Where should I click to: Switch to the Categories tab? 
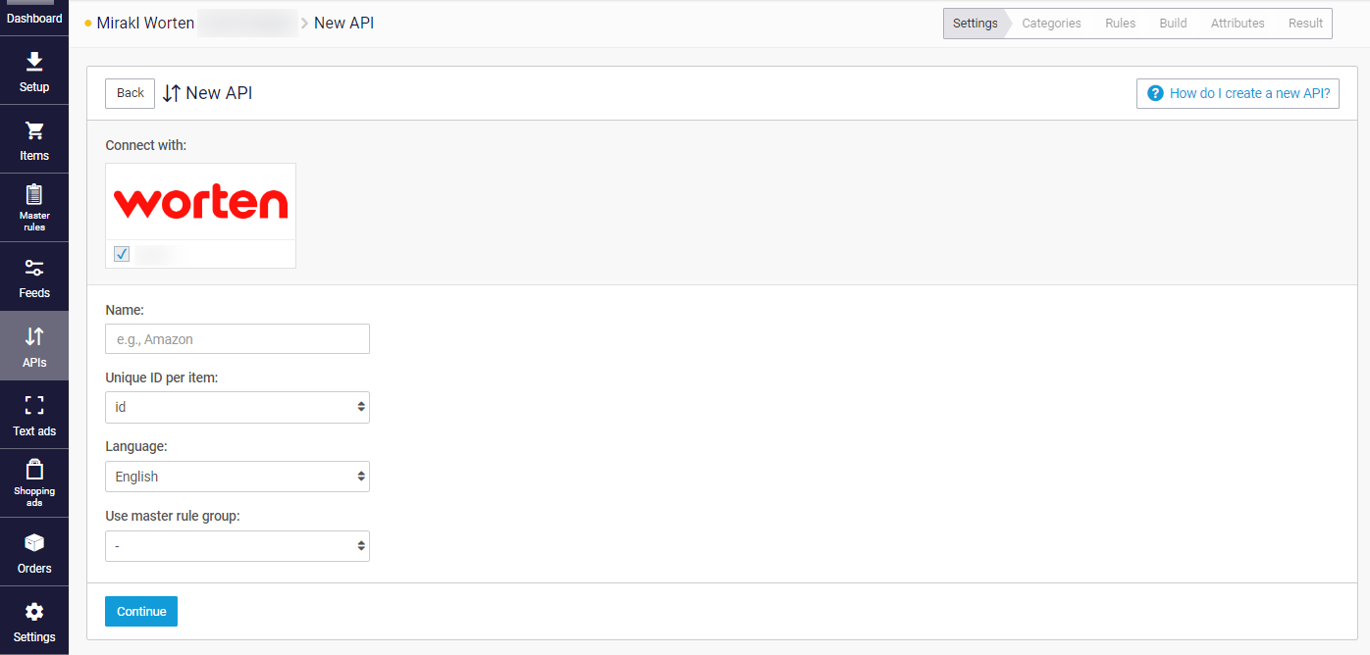[1051, 23]
